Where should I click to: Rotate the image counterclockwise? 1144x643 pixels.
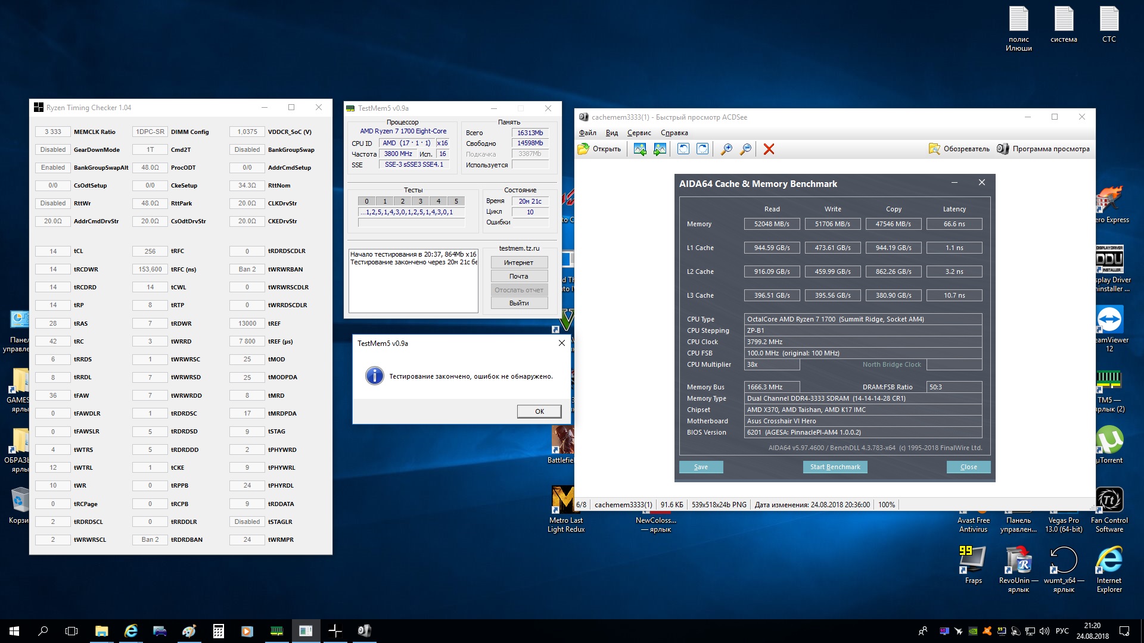point(683,149)
